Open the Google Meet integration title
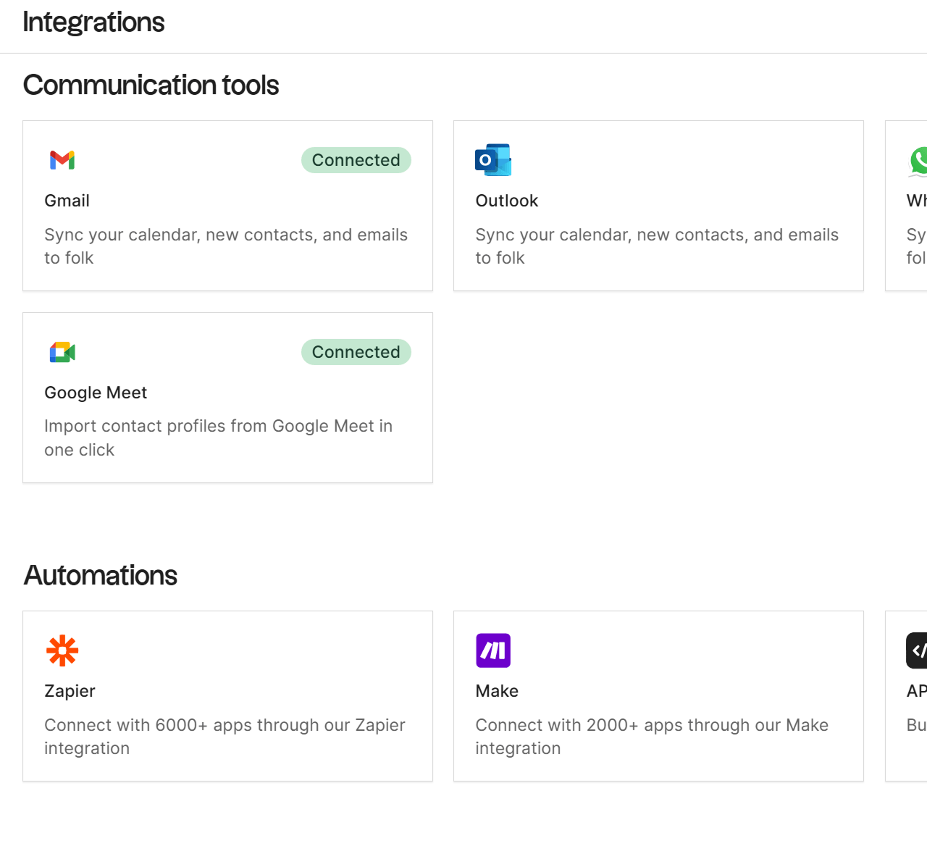Viewport: 927px width, 846px height. click(96, 393)
